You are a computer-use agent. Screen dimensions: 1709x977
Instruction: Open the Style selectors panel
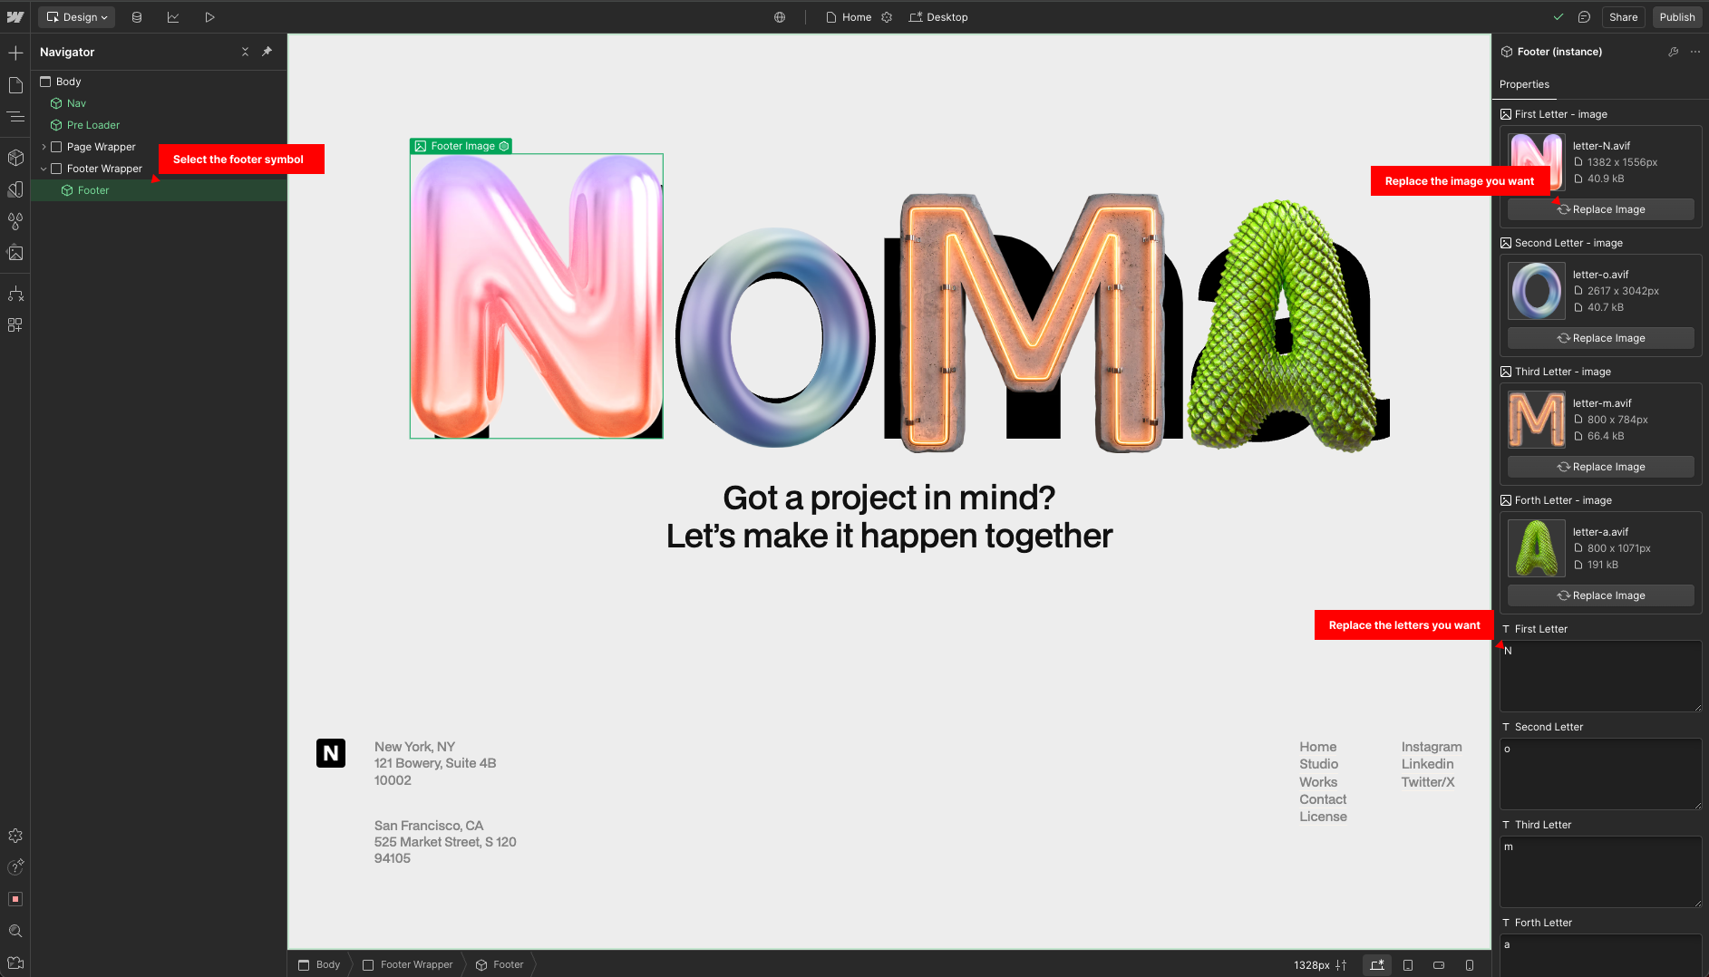click(15, 221)
